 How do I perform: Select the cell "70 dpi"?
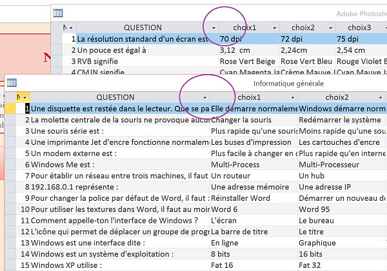tap(249, 39)
